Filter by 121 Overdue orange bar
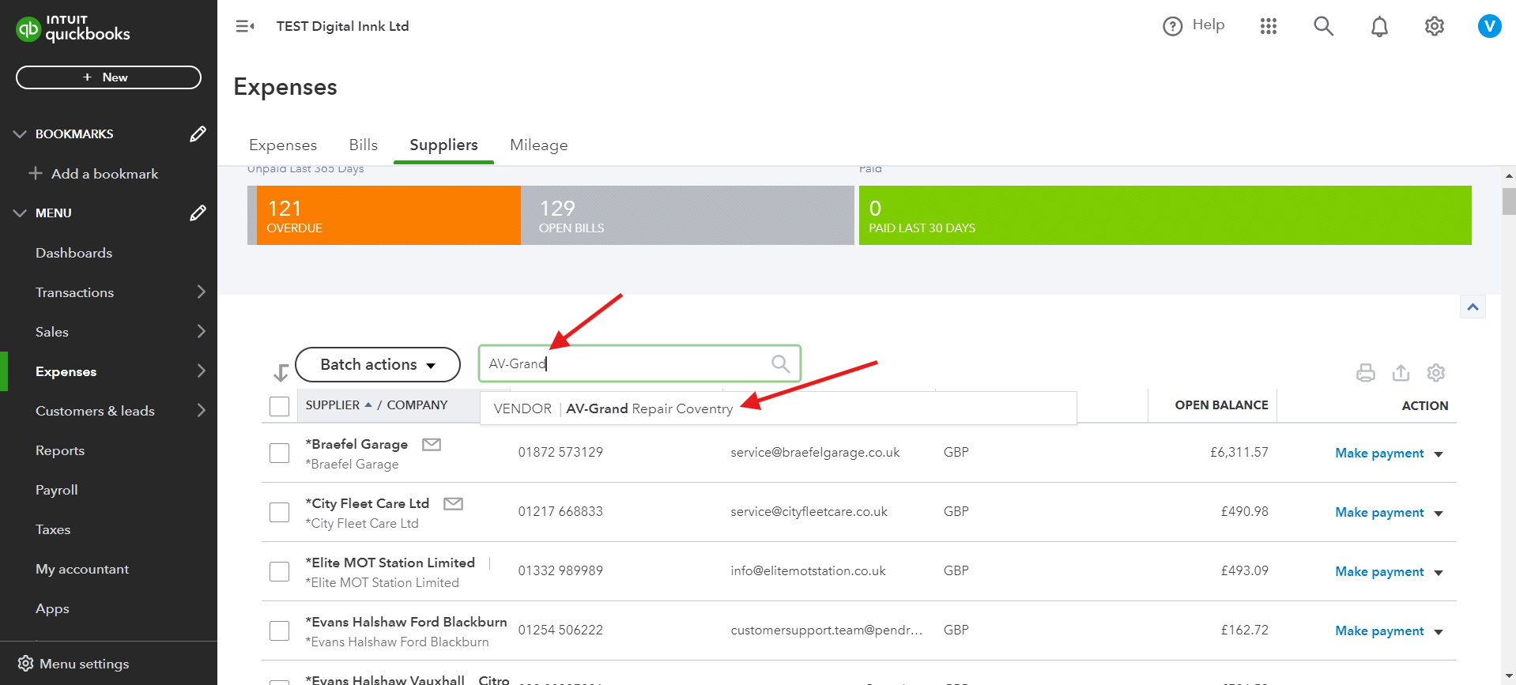 click(x=388, y=215)
